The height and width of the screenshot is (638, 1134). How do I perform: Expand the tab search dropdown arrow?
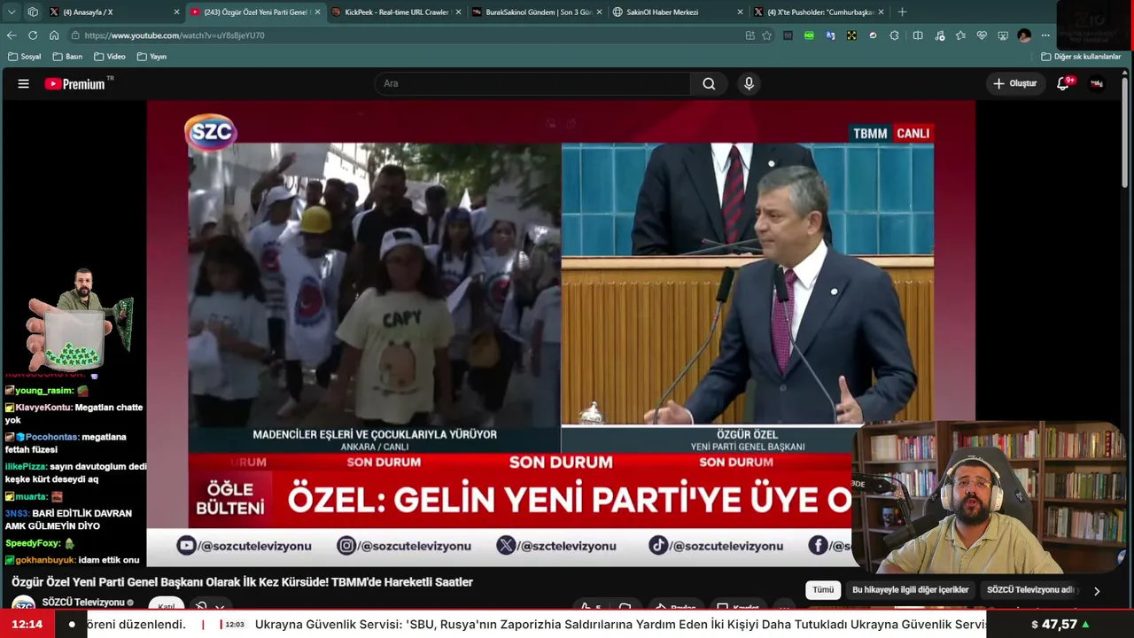point(12,12)
